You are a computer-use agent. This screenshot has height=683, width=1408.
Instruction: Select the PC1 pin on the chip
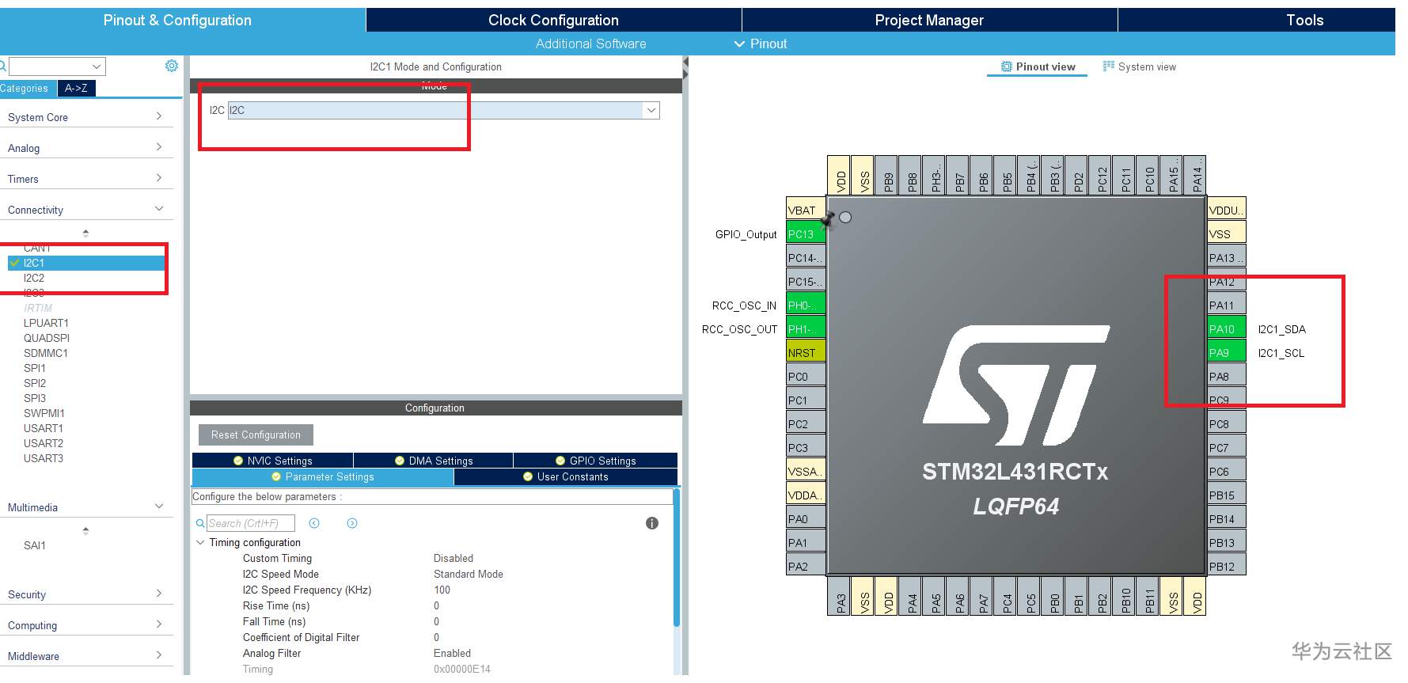pyautogui.click(x=806, y=400)
